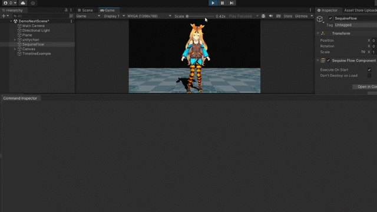Toggle Gizmos in the Game view
The height and width of the screenshot is (212, 377).
point(301,16)
